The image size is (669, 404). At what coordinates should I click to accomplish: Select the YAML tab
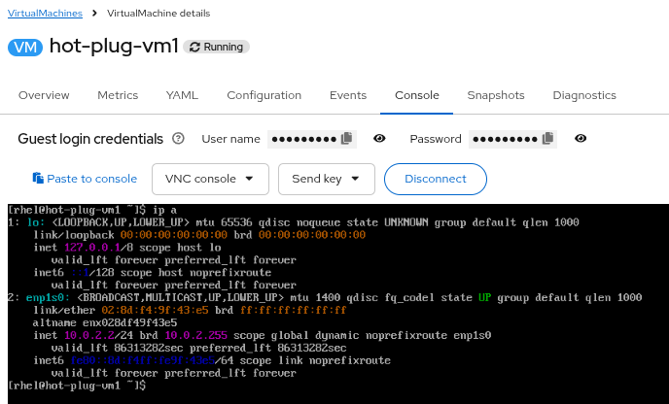pyautogui.click(x=182, y=95)
